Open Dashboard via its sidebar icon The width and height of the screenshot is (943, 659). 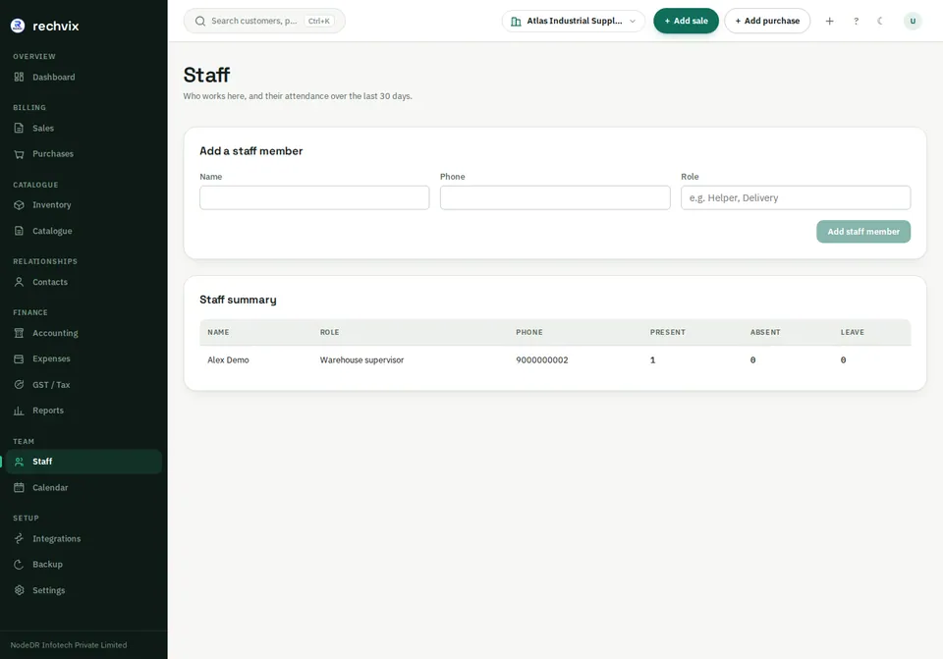click(20, 77)
